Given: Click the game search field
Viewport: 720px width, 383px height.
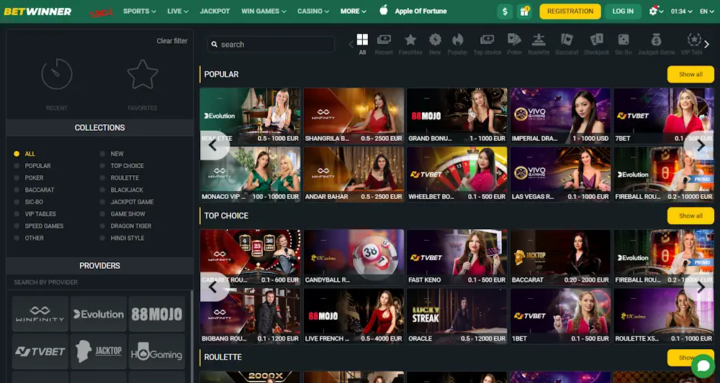Looking at the screenshot, I should pos(271,45).
